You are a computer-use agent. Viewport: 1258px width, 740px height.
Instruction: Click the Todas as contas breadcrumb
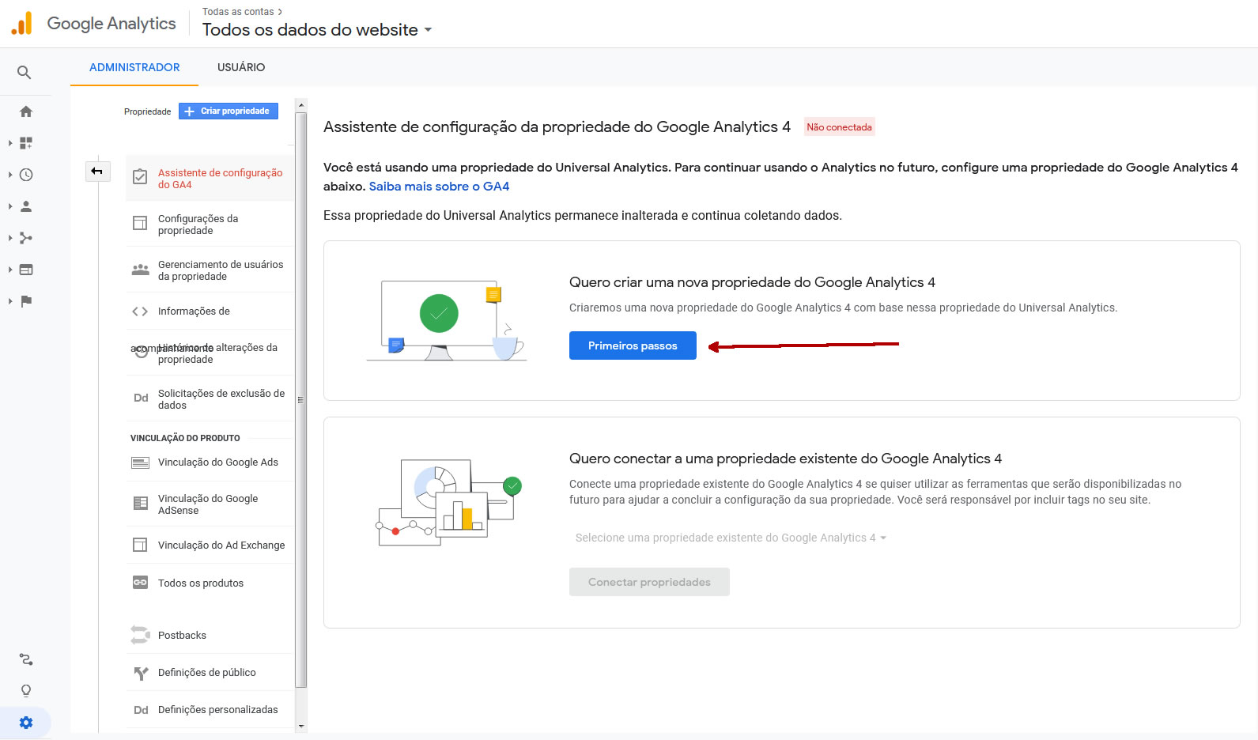pyautogui.click(x=238, y=12)
